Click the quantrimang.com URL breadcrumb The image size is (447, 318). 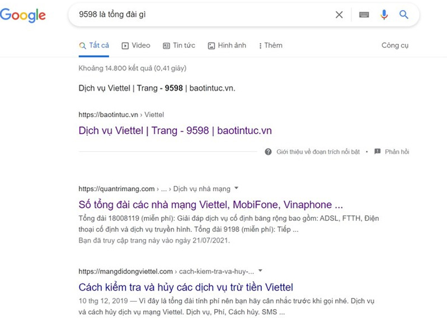click(x=154, y=189)
